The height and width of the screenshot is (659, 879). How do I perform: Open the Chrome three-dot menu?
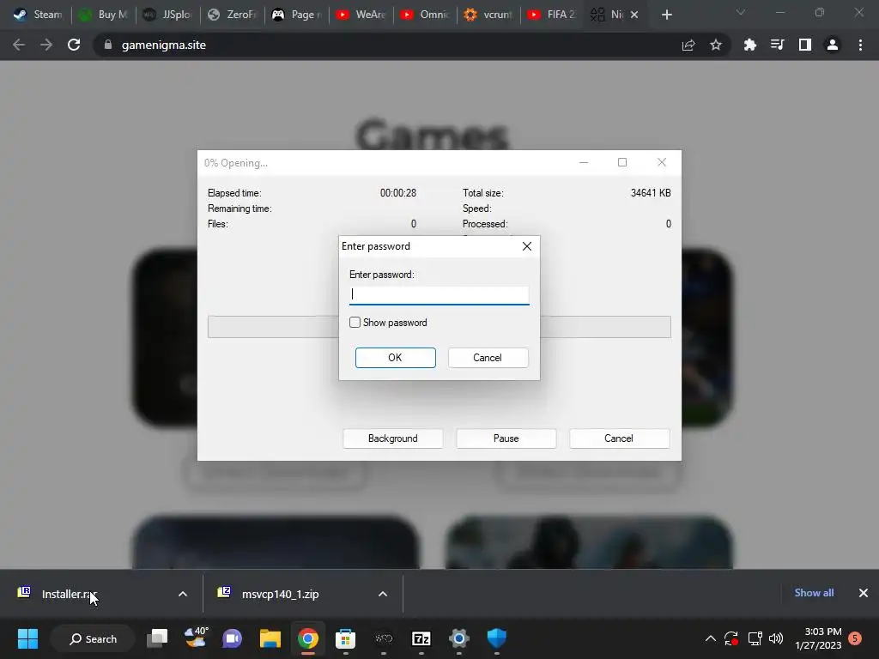point(860,45)
